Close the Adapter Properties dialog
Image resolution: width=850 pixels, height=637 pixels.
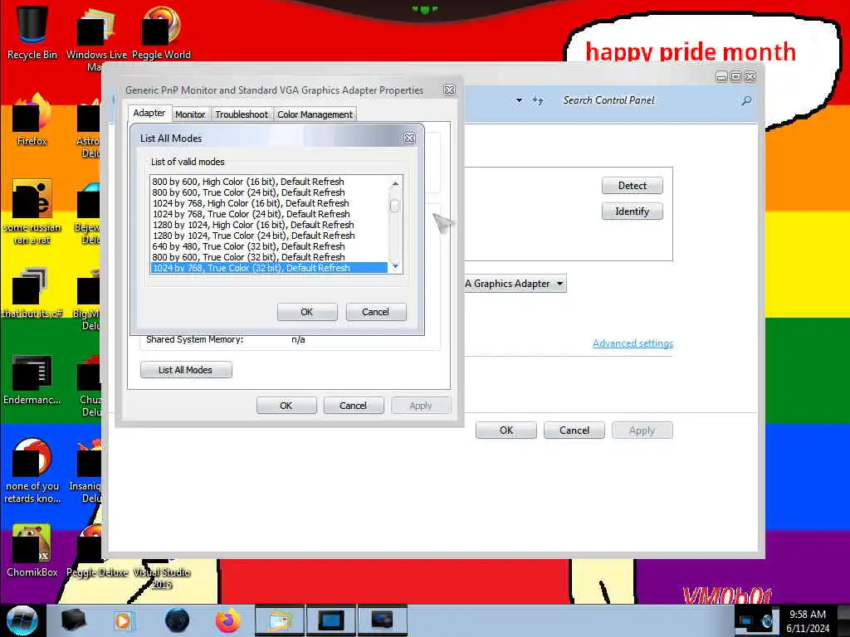(x=449, y=90)
